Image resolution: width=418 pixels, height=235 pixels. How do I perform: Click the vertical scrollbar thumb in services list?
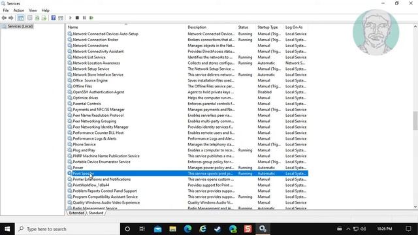[415, 120]
